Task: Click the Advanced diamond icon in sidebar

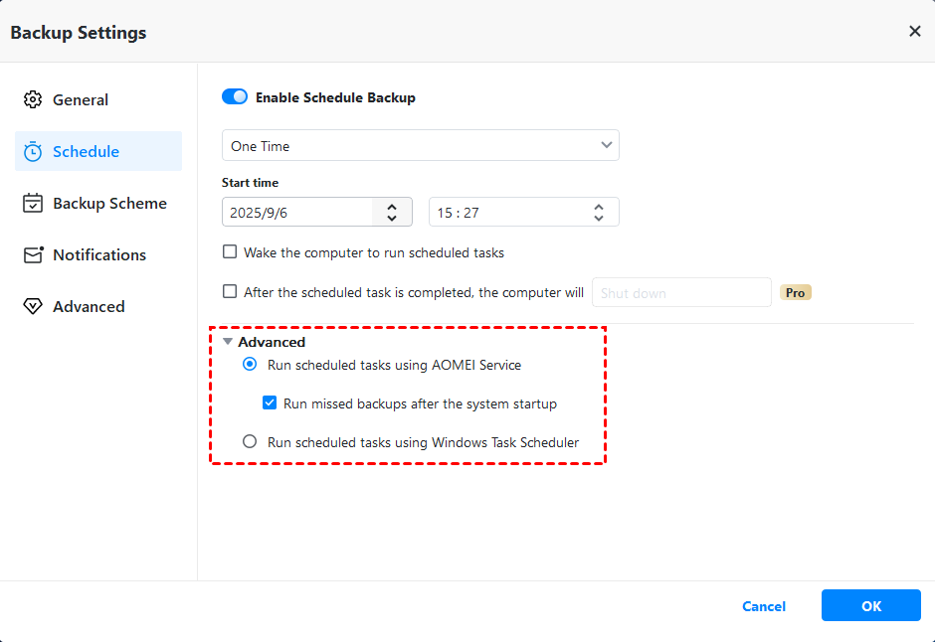Action: pyautogui.click(x=33, y=306)
